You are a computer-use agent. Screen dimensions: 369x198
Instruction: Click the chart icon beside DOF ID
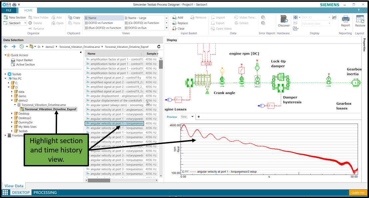(x=334, y=17)
